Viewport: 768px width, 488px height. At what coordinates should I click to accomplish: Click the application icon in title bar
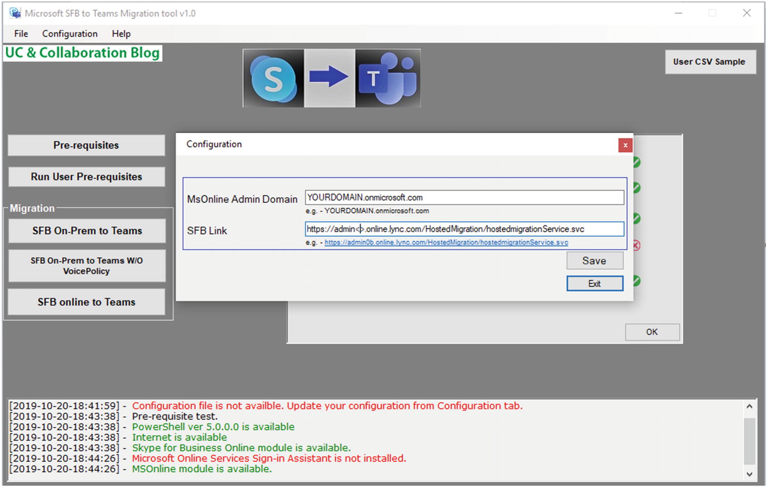[x=15, y=13]
